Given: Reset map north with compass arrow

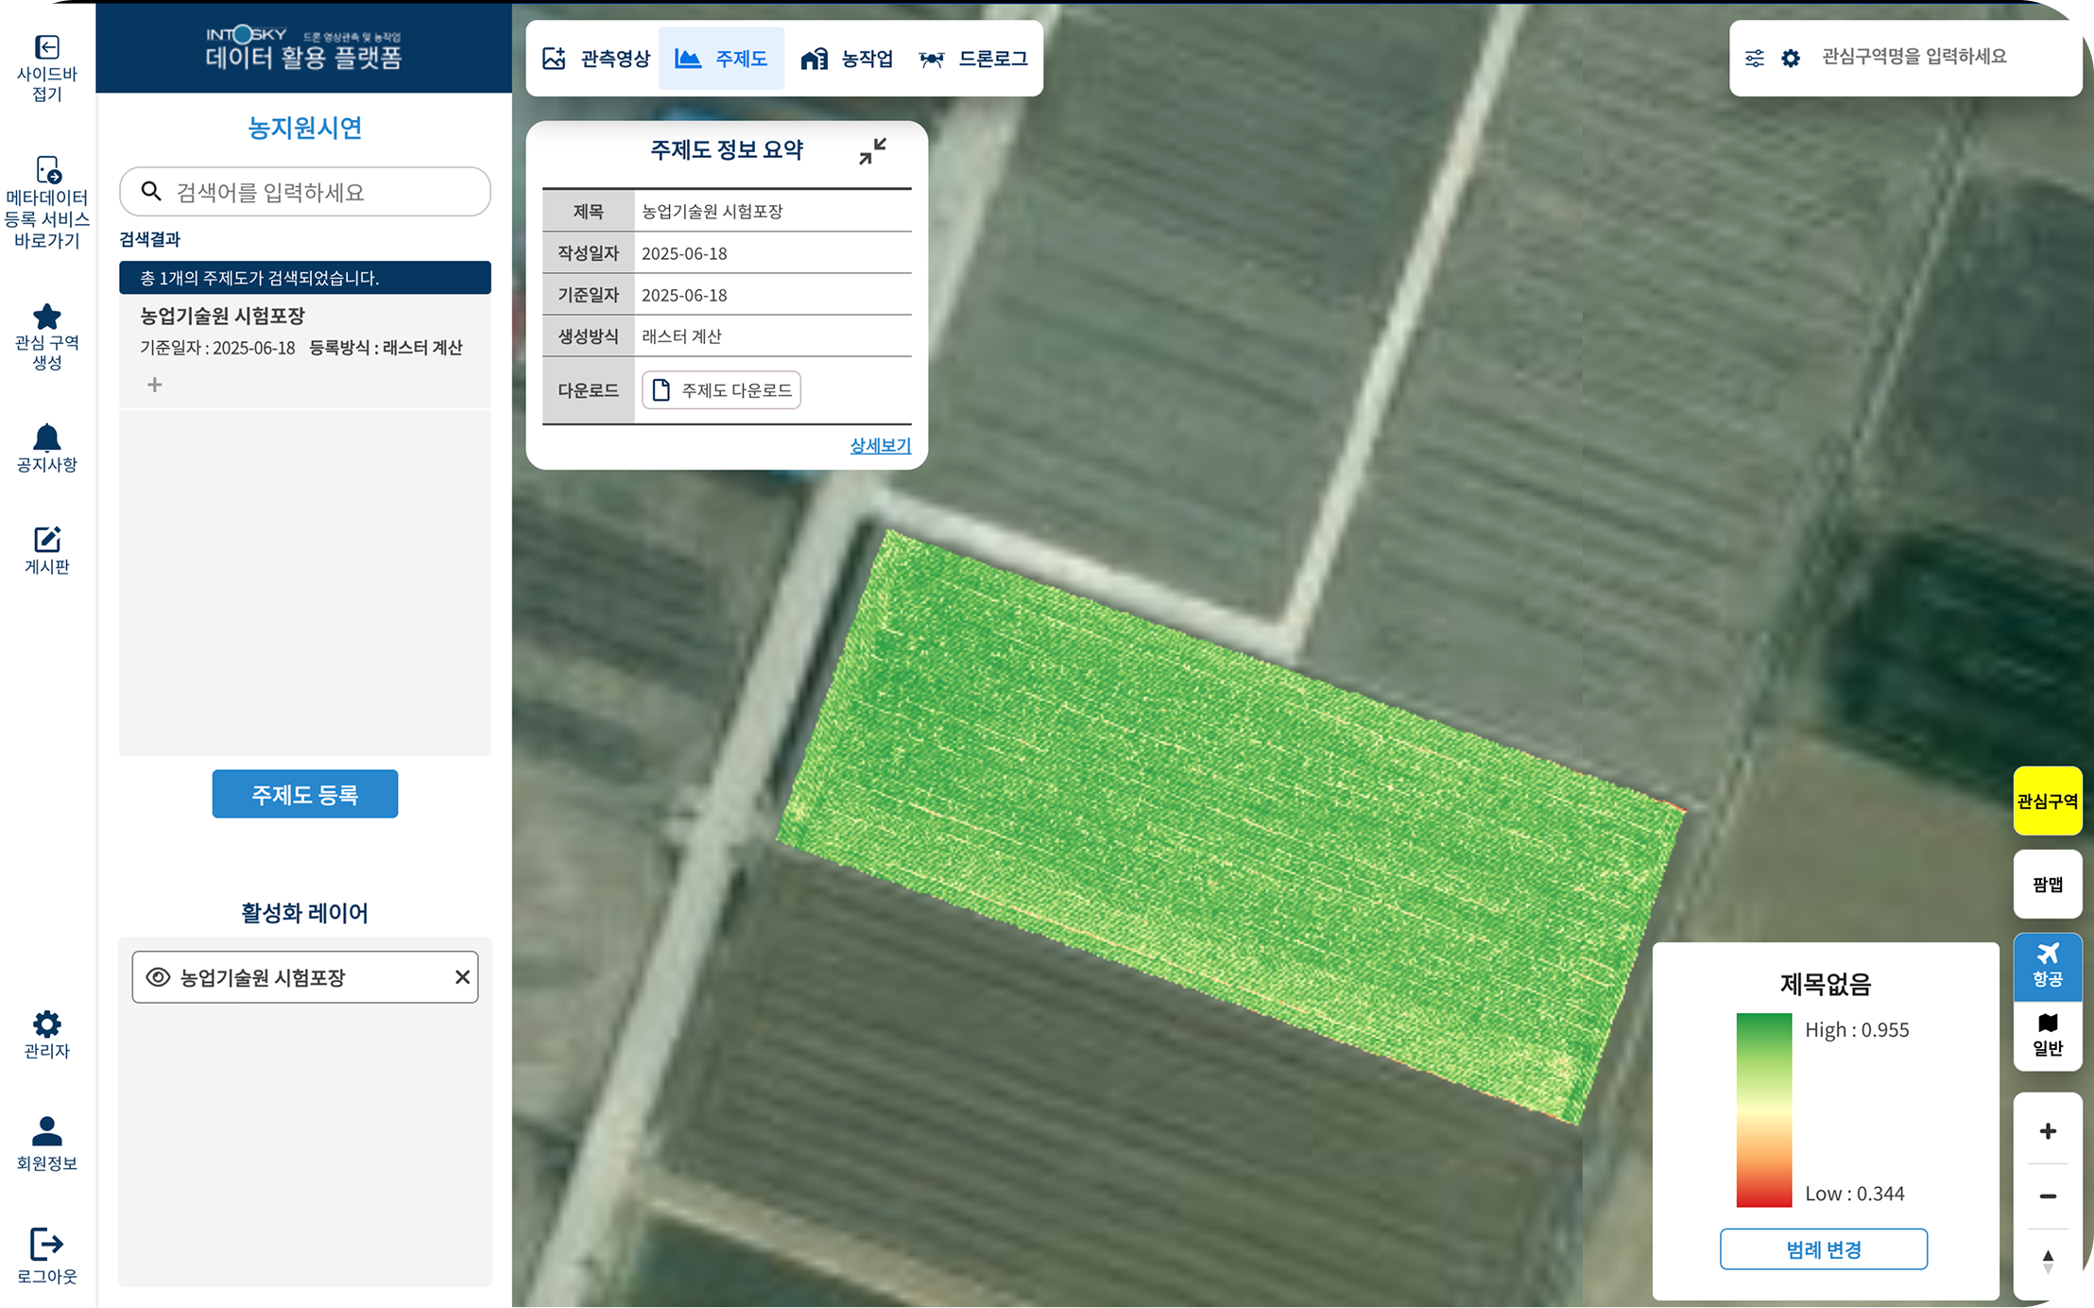Looking at the screenshot, I should [x=2048, y=1261].
